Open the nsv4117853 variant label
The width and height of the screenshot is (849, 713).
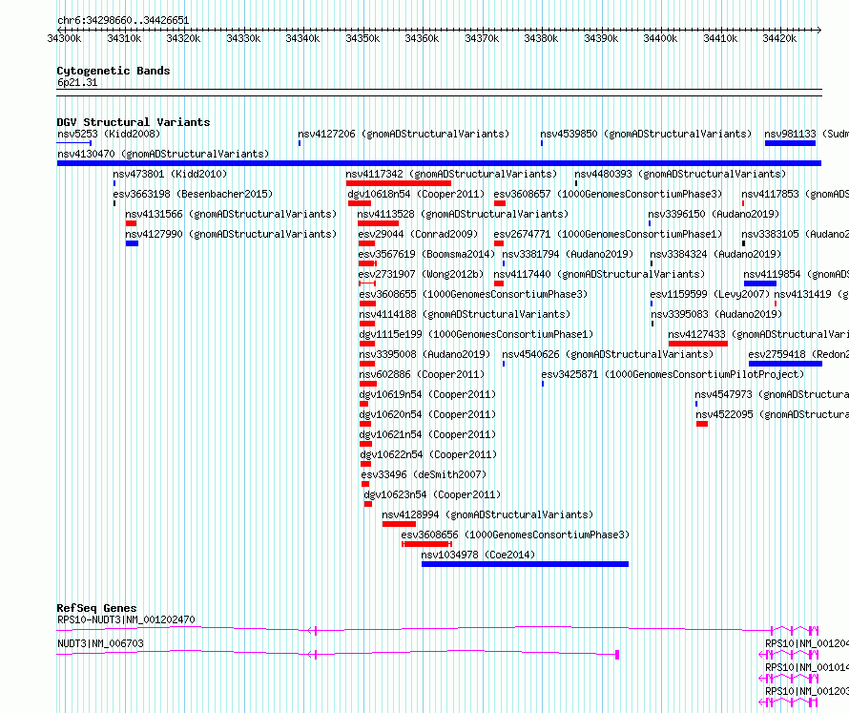pyautogui.click(x=795, y=194)
